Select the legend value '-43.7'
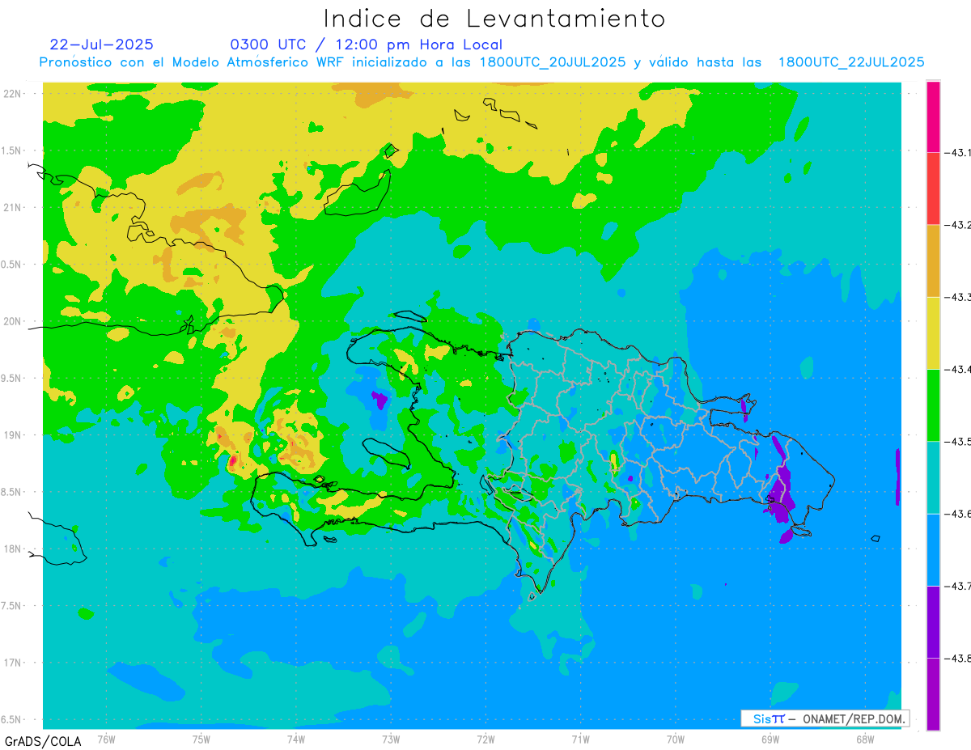 pyautogui.click(x=958, y=586)
